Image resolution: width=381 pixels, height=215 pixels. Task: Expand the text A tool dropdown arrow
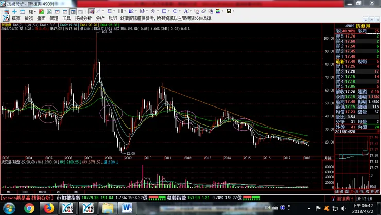pyautogui.click(x=190, y=11)
